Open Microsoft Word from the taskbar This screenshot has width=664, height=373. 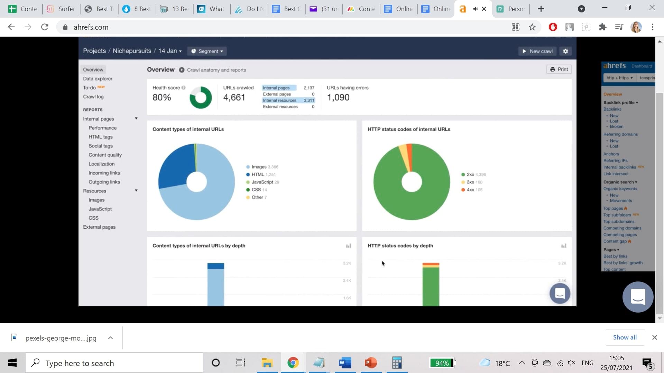345,363
